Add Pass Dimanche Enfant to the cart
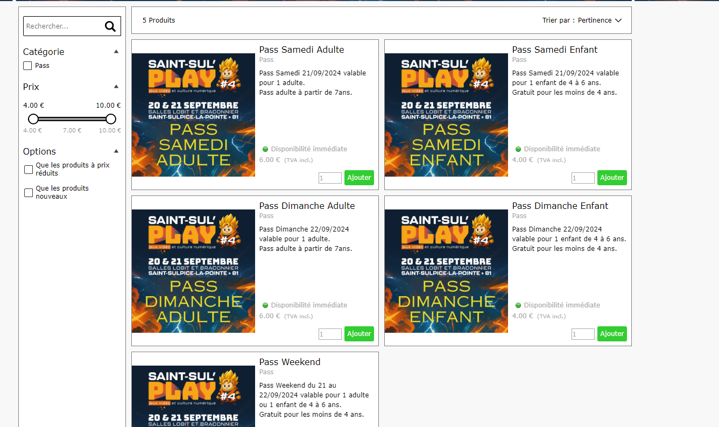 point(612,334)
